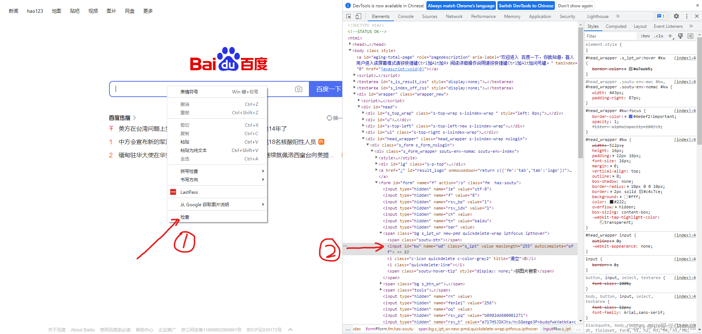The height and width of the screenshot is (334, 702).
Task: Open the Event Listeners pane tab
Action: (668, 26)
